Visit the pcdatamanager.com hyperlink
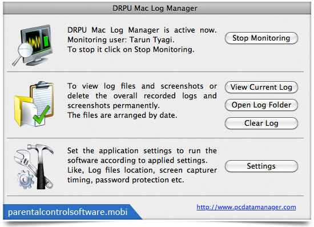 click(246, 207)
